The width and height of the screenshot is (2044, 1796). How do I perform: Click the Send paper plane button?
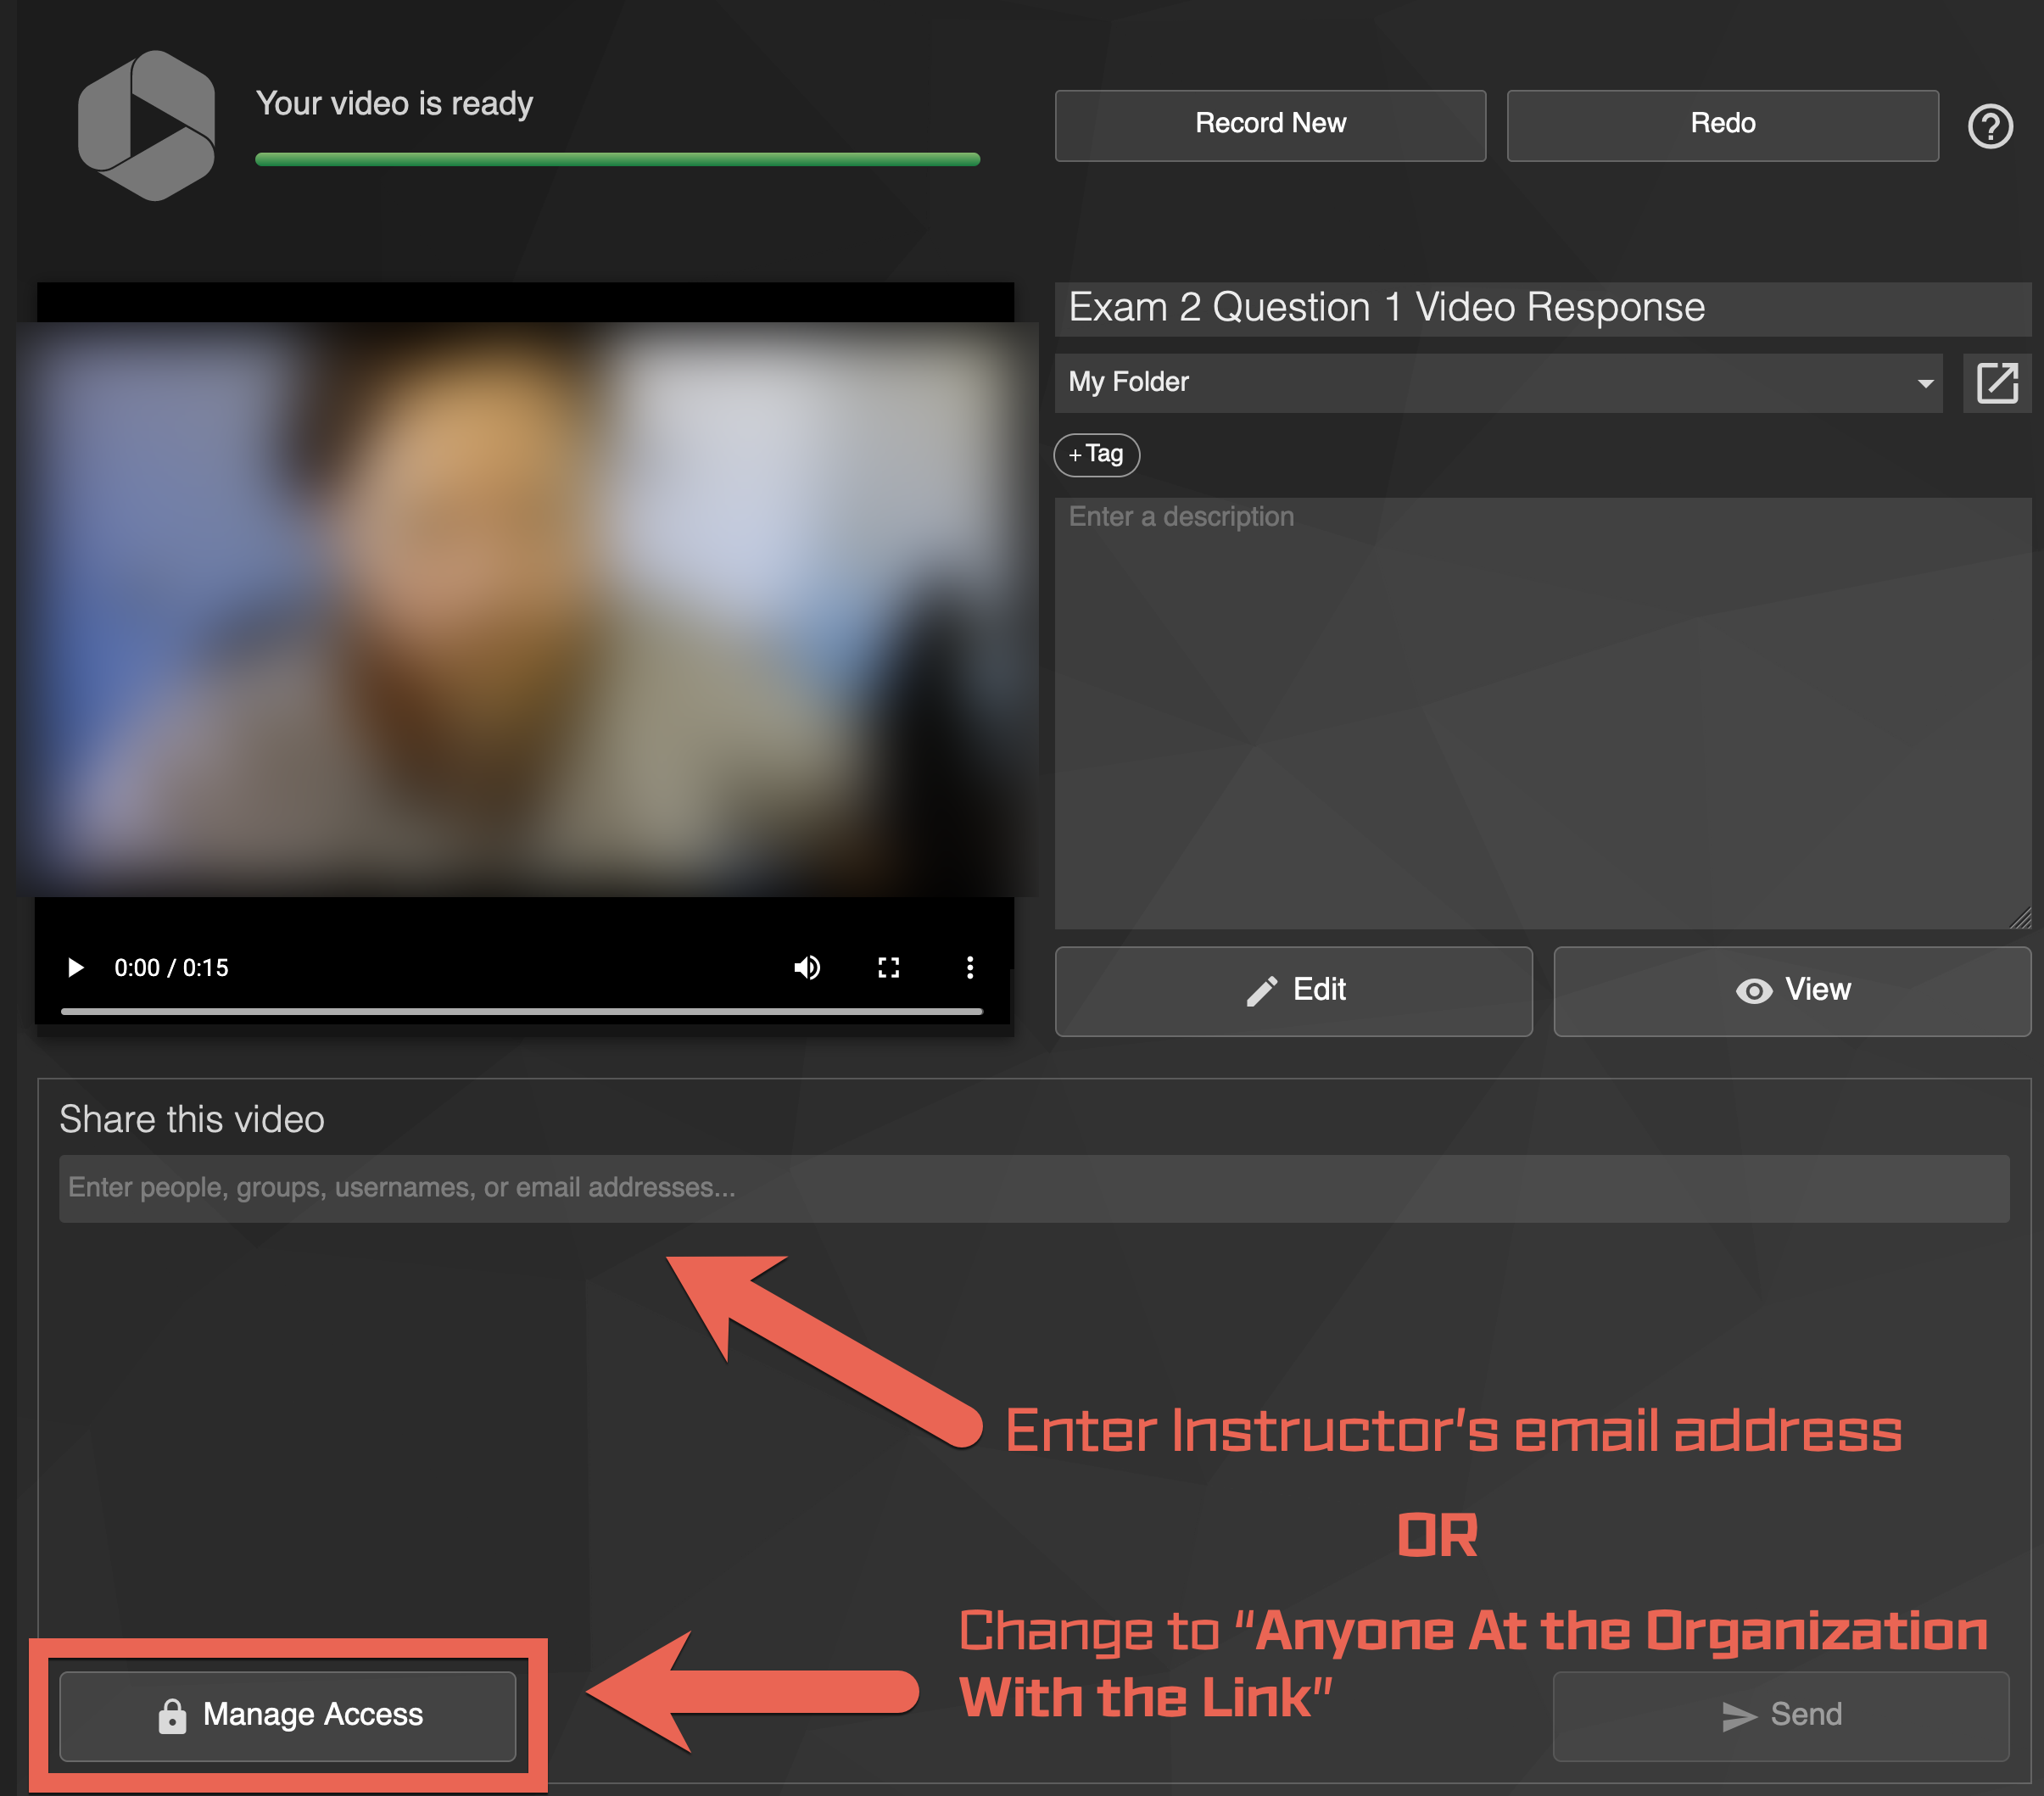1780,1714
